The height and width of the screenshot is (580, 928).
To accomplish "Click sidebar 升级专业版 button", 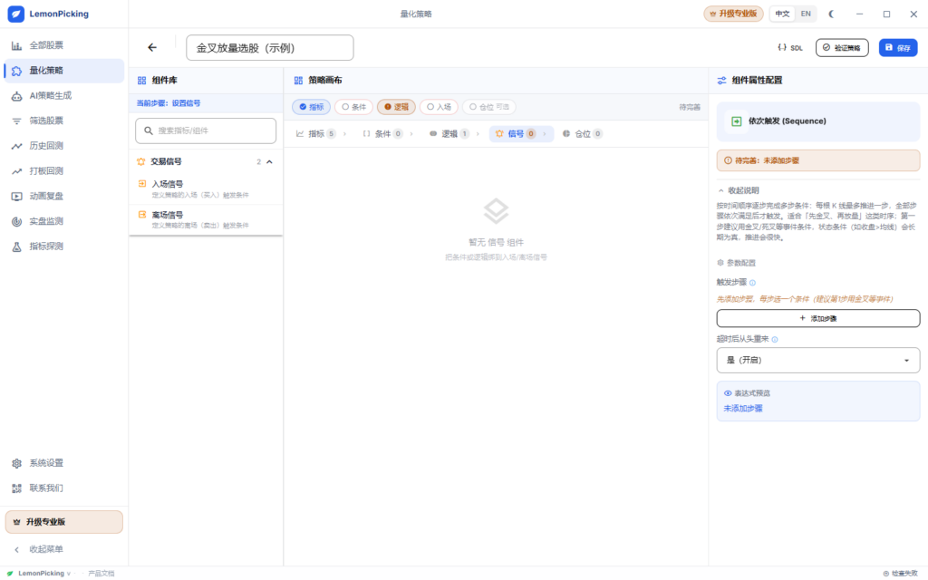I will 64,522.
